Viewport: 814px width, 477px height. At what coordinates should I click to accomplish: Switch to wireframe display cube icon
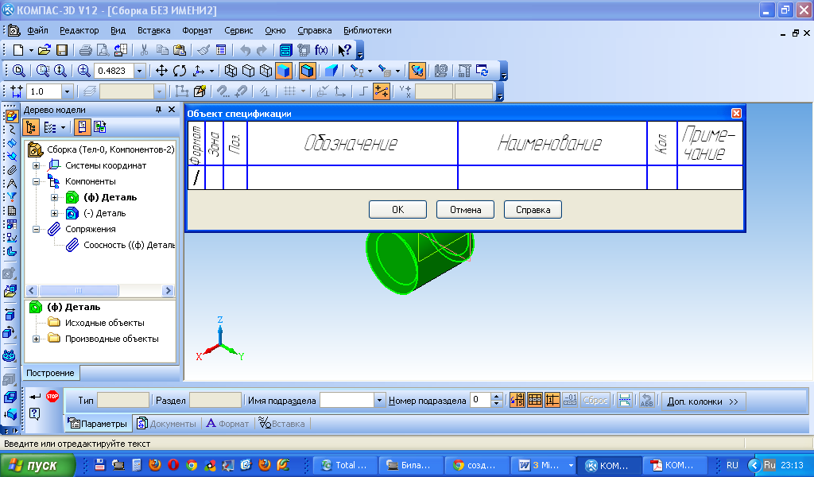click(x=231, y=71)
